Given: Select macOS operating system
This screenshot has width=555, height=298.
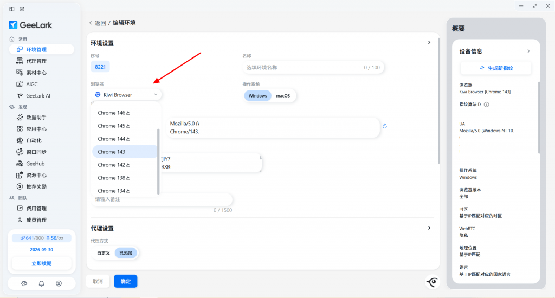Looking at the screenshot, I should point(283,95).
